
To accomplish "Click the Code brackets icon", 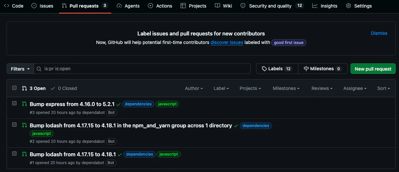I will [x=6, y=6].
